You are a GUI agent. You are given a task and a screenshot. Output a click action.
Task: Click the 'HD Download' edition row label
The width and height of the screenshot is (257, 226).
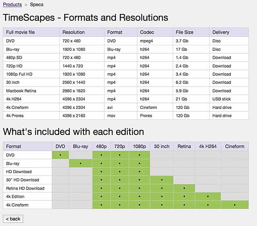click(19, 172)
